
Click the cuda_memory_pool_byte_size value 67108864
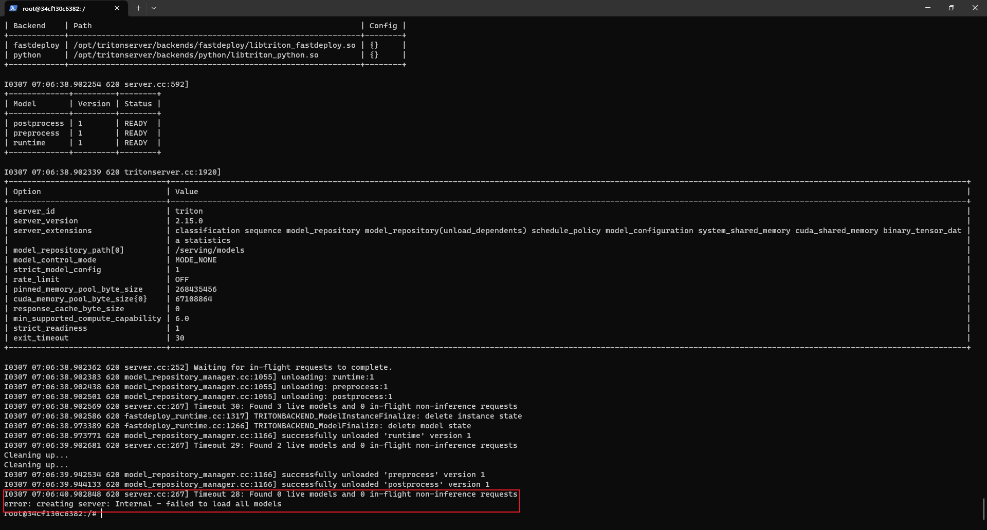click(x=193, y=299)
